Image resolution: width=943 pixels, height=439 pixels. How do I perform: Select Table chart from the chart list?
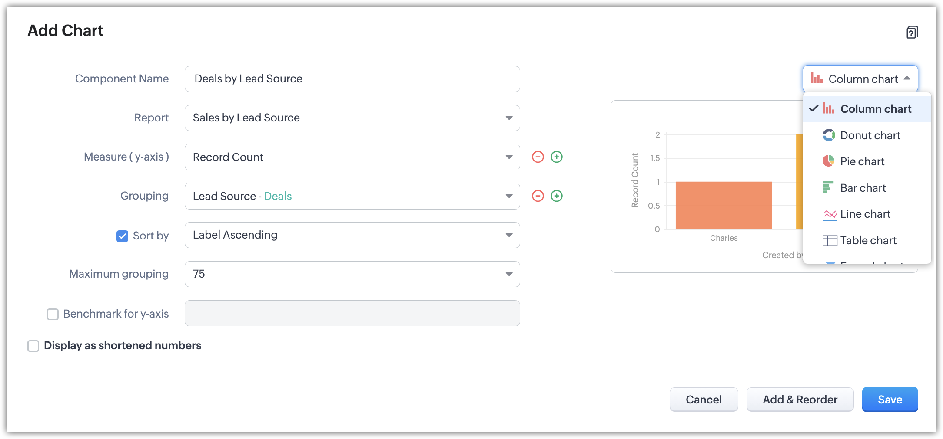(x=868, y=240)
